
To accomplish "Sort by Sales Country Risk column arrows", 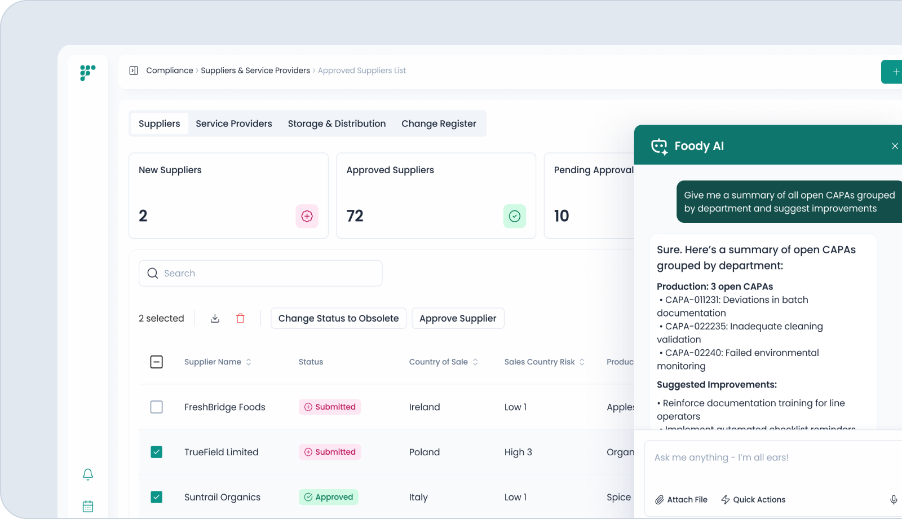I will point(582,362).
